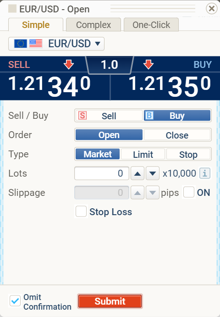Select the Sell option
The height and width of the screenshot is (317, 220).
point(109,116)
